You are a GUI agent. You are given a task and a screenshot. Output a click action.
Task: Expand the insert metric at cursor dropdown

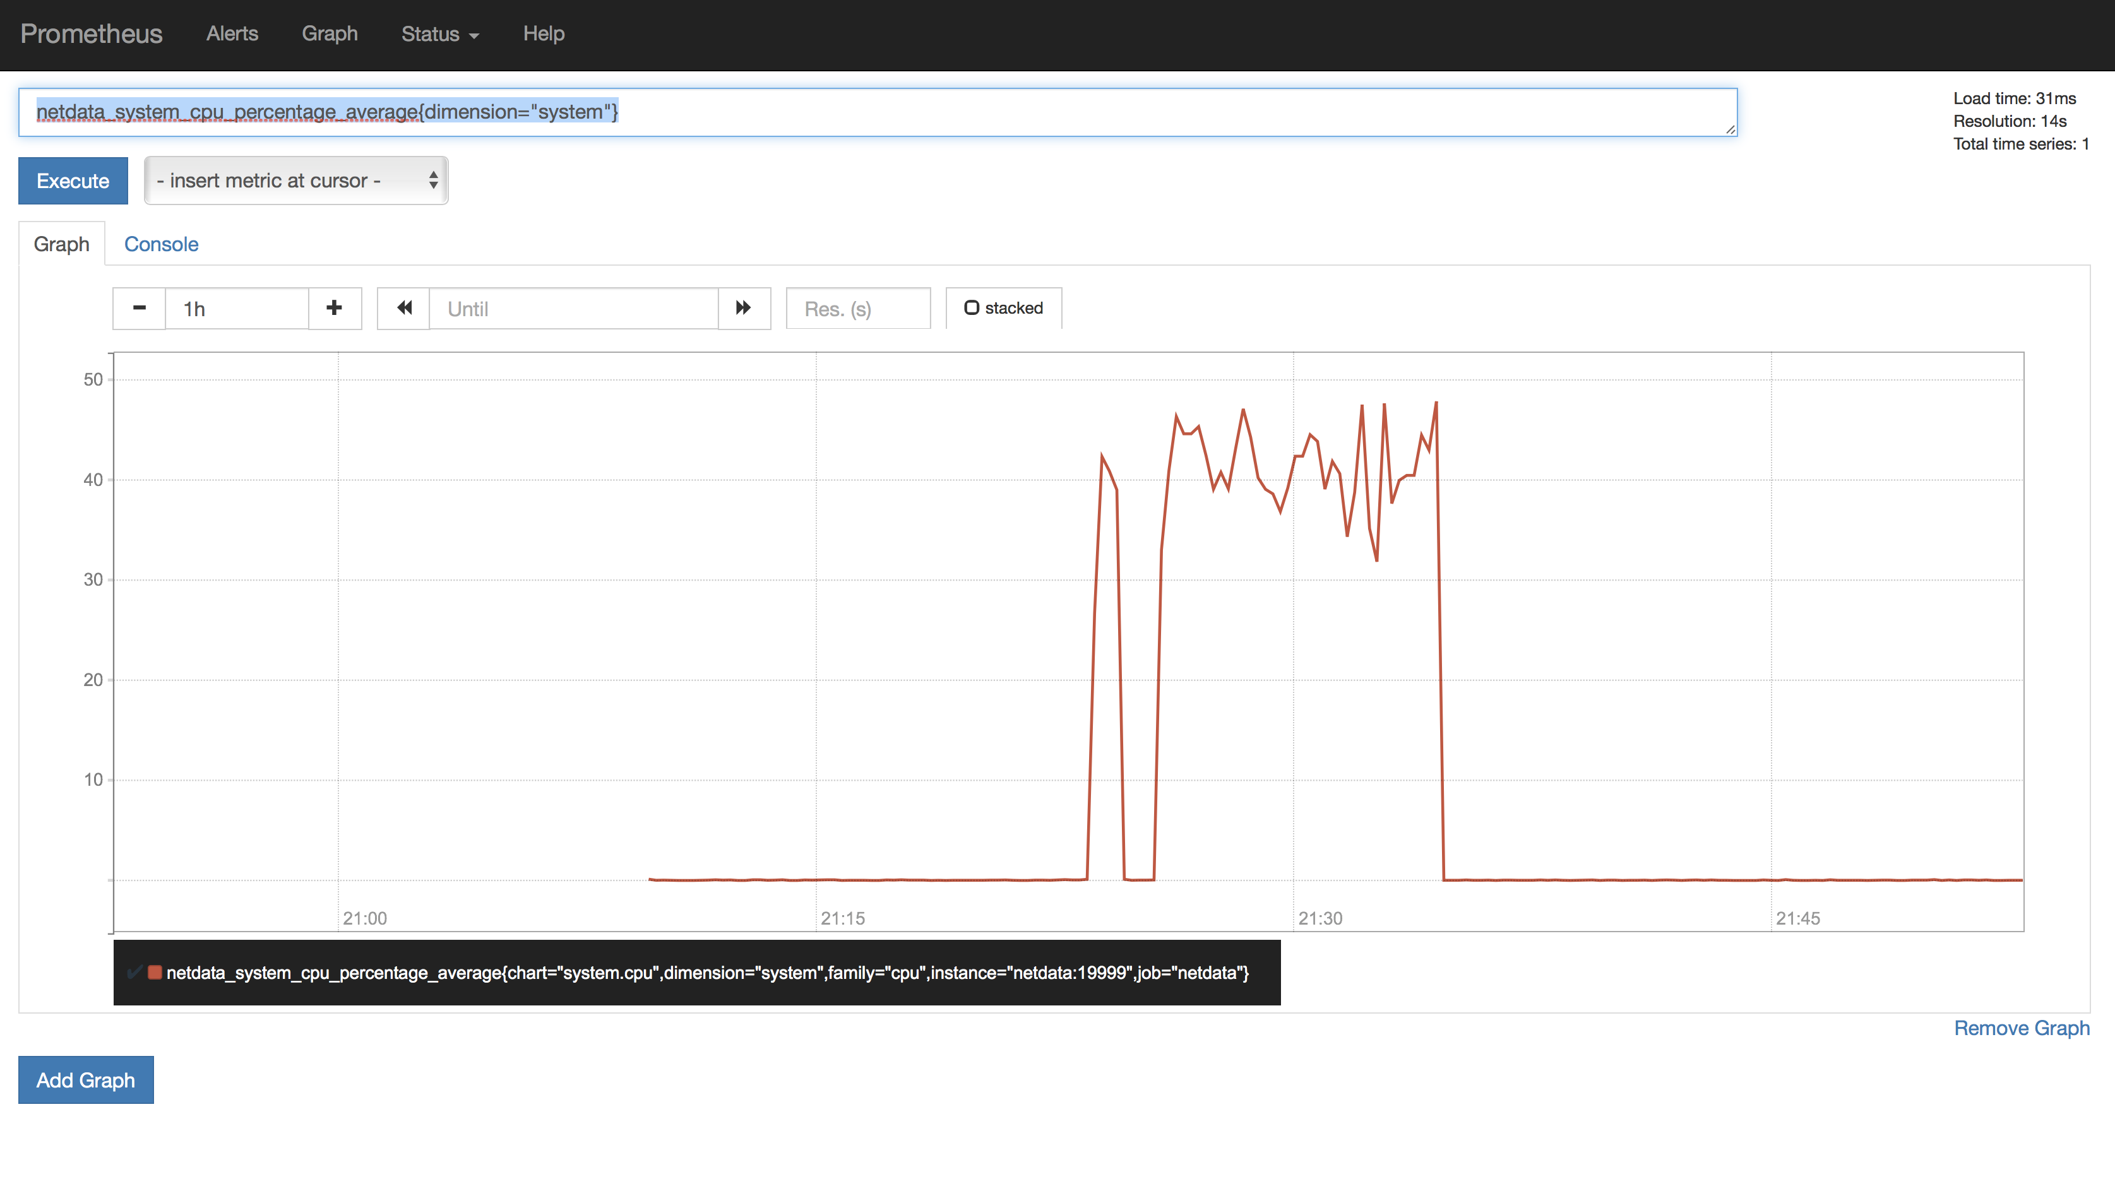pos(295,181)
